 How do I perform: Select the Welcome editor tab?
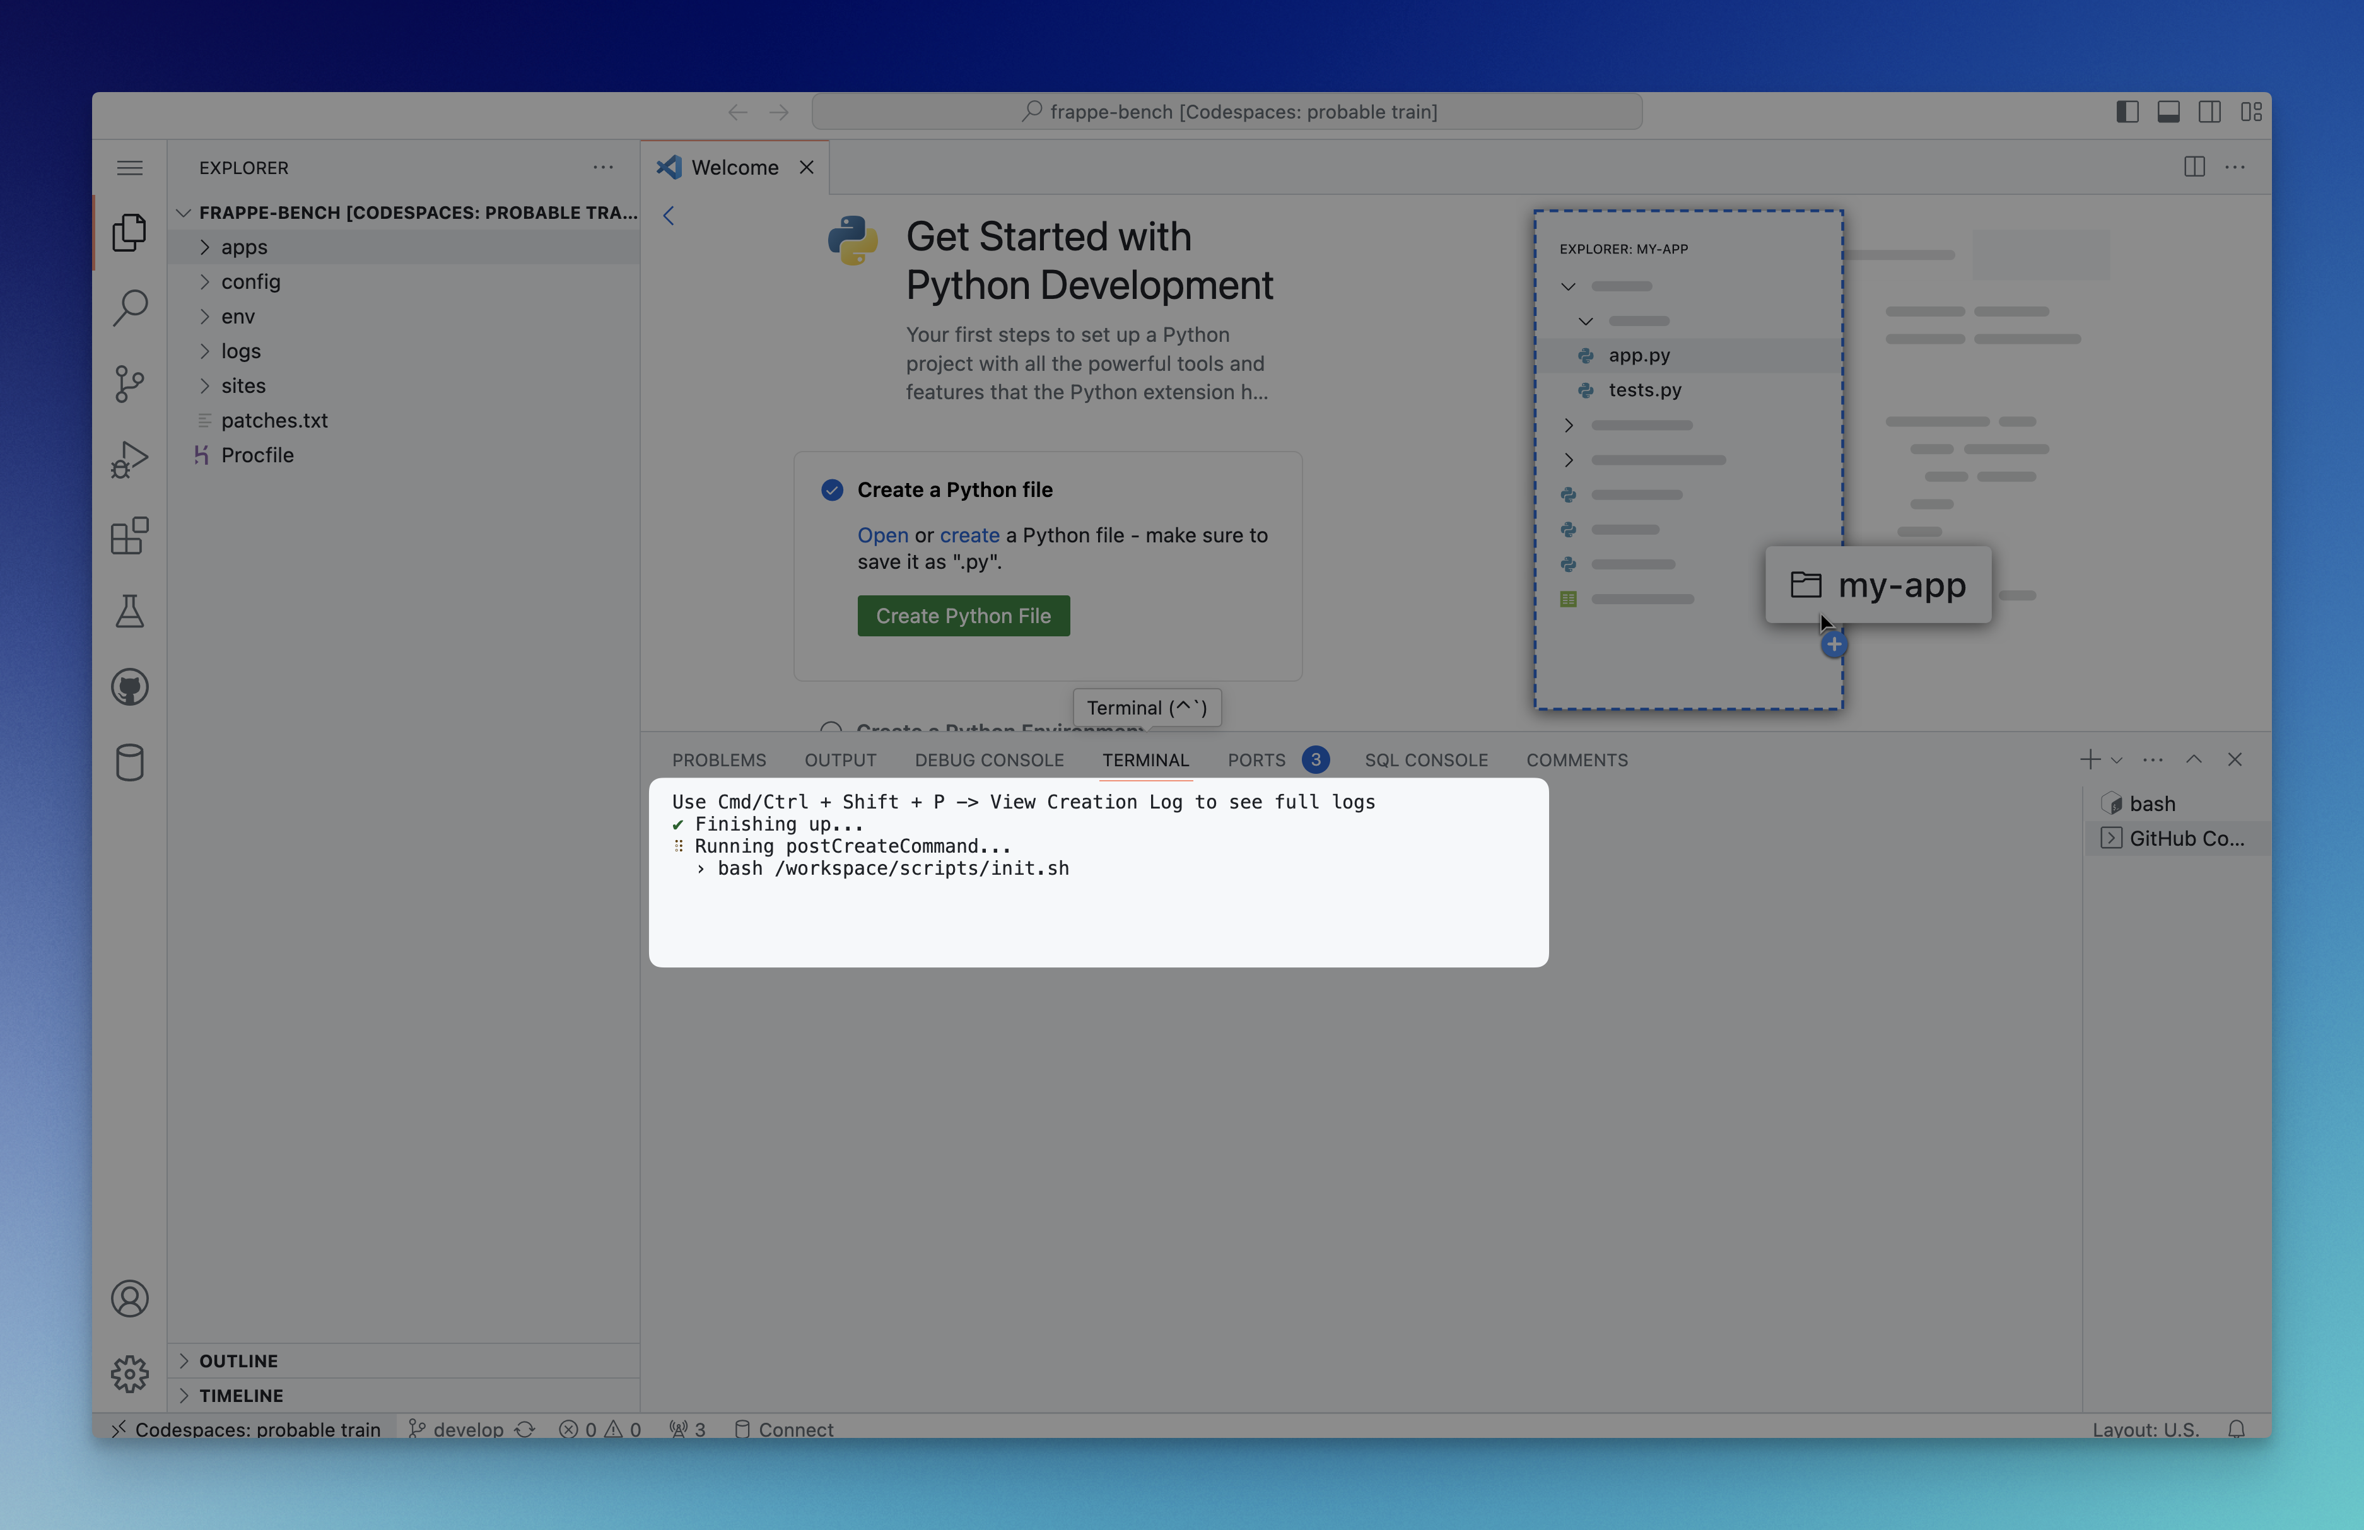pos(736,166)
